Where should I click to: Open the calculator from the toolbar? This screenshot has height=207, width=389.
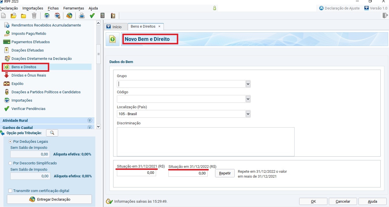(x=103, y=16)
